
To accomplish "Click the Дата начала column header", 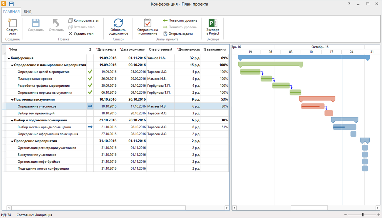I will (106, 49).
